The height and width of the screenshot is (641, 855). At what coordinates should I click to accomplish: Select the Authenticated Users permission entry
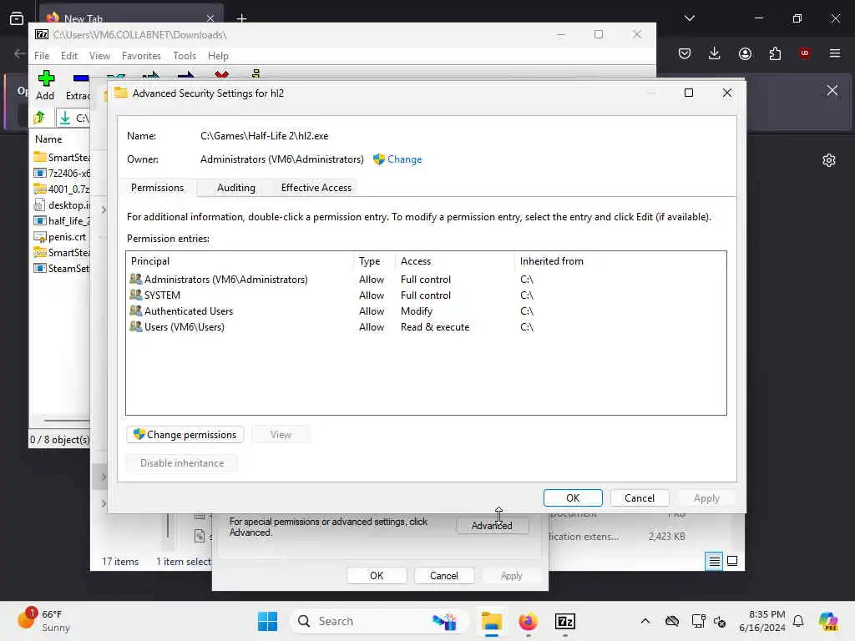[426, 310]
